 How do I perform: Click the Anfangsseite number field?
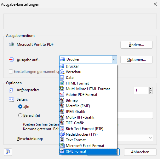[x=141, y=90]
